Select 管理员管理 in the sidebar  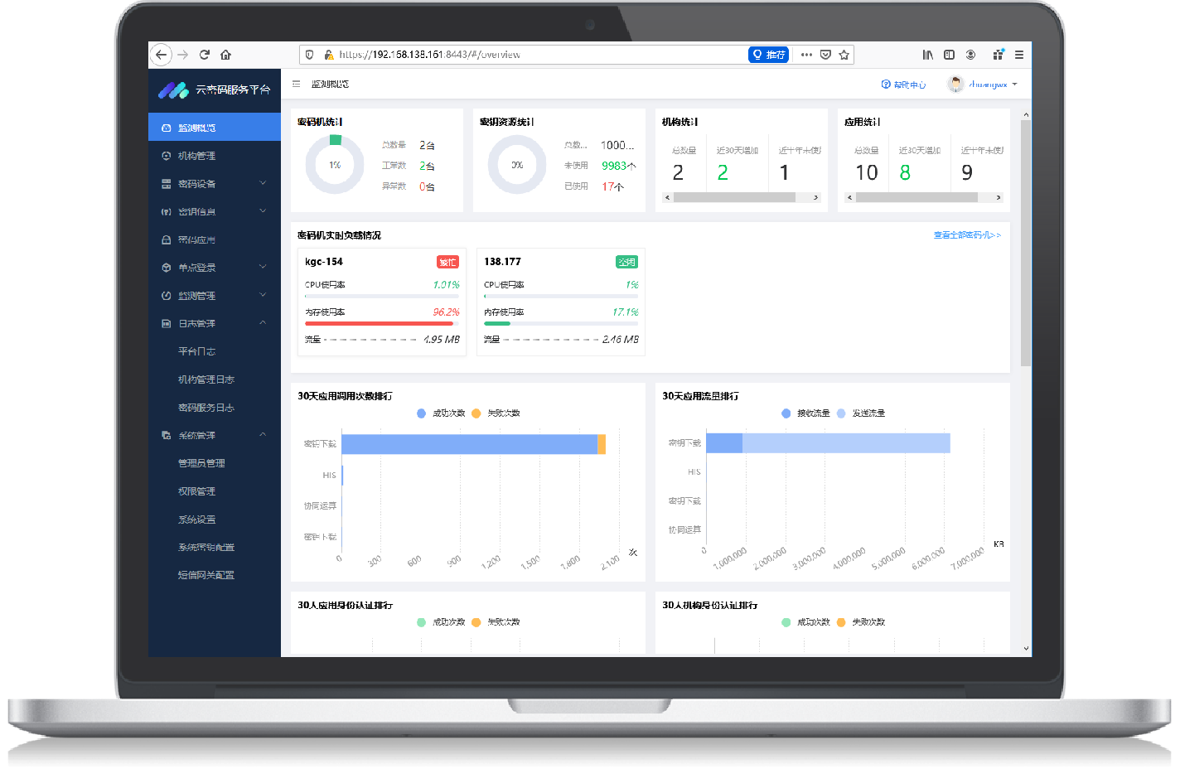click(x=201, y=463)
